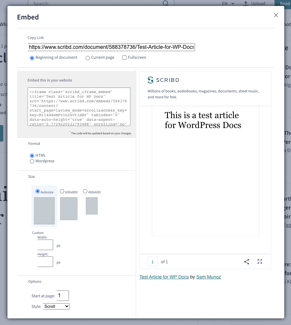
Task: Visit Sam Munoz's profile link
Action: click(209, 277)
